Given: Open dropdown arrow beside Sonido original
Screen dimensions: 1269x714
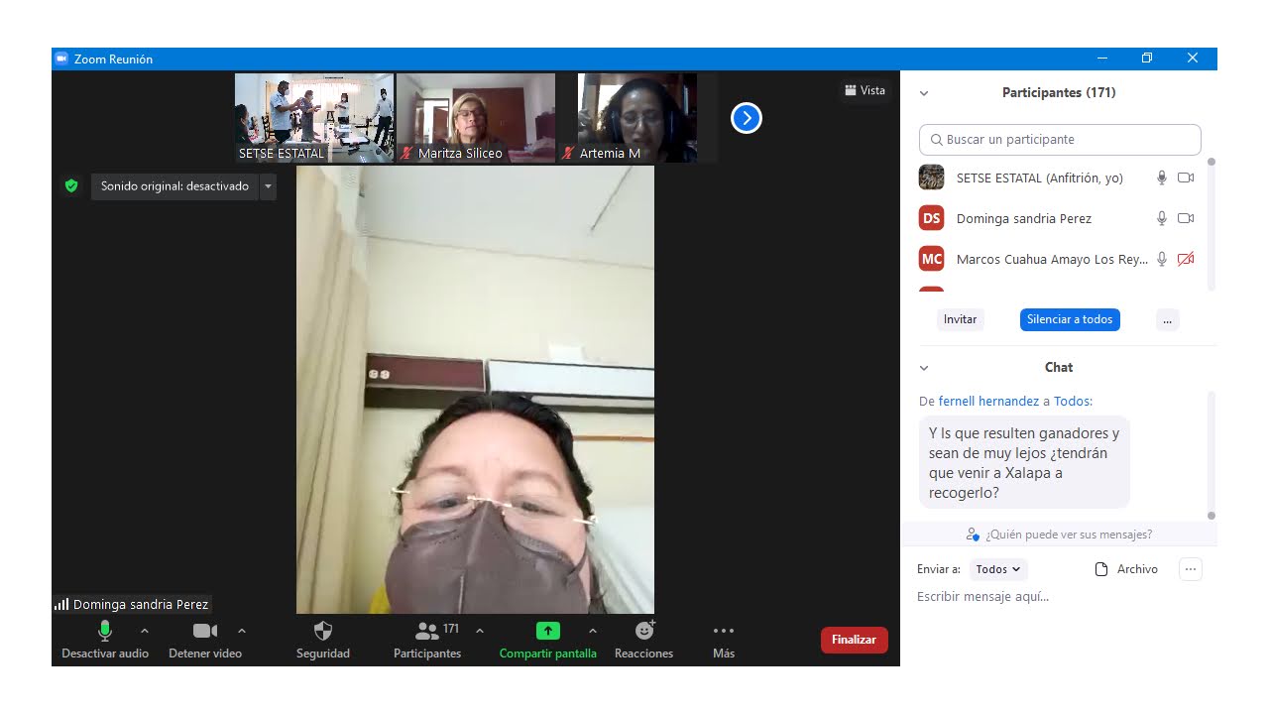Looking at the screenshot, I should click(x=268, y=186).
